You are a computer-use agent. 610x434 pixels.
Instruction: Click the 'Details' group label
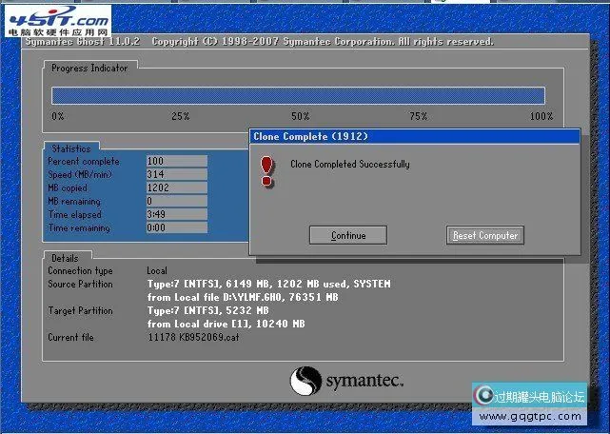[x=65, y=258]
